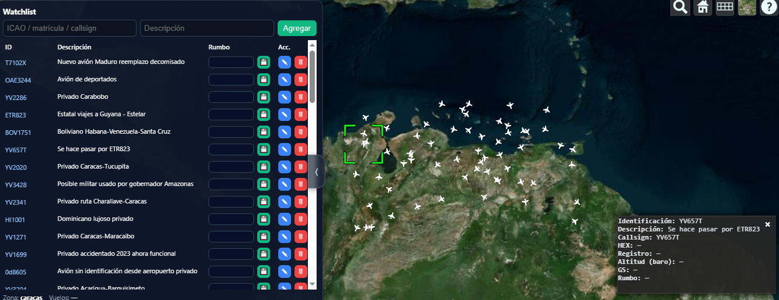The height and width of the screenshot is (300, 779).
Task: Go to home view icon
Action: (703, 8)
